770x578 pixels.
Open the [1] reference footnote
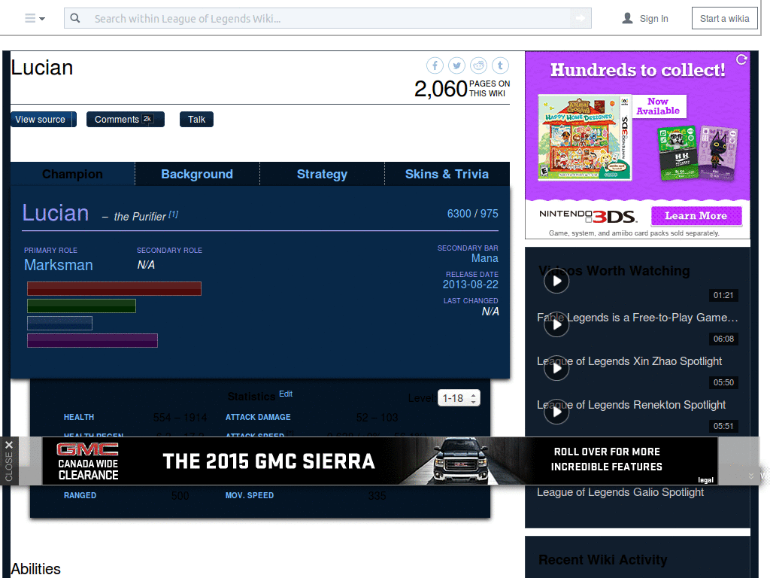click(x=174, y=214)
